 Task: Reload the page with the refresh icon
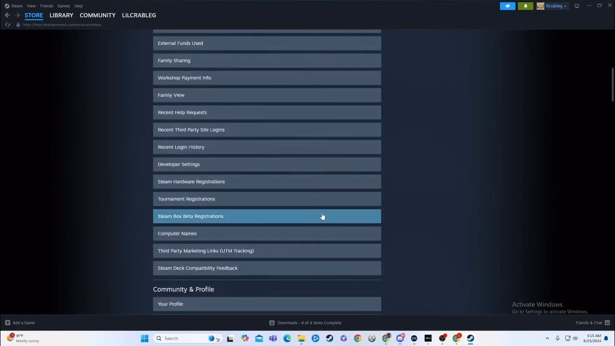pos(7,25)
